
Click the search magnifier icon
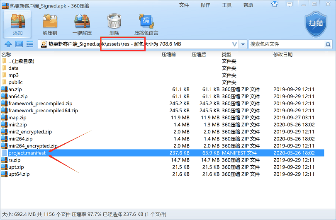coord(328,44)
